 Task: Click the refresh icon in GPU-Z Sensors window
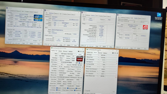pyautogui.click(x=115, y=53)
